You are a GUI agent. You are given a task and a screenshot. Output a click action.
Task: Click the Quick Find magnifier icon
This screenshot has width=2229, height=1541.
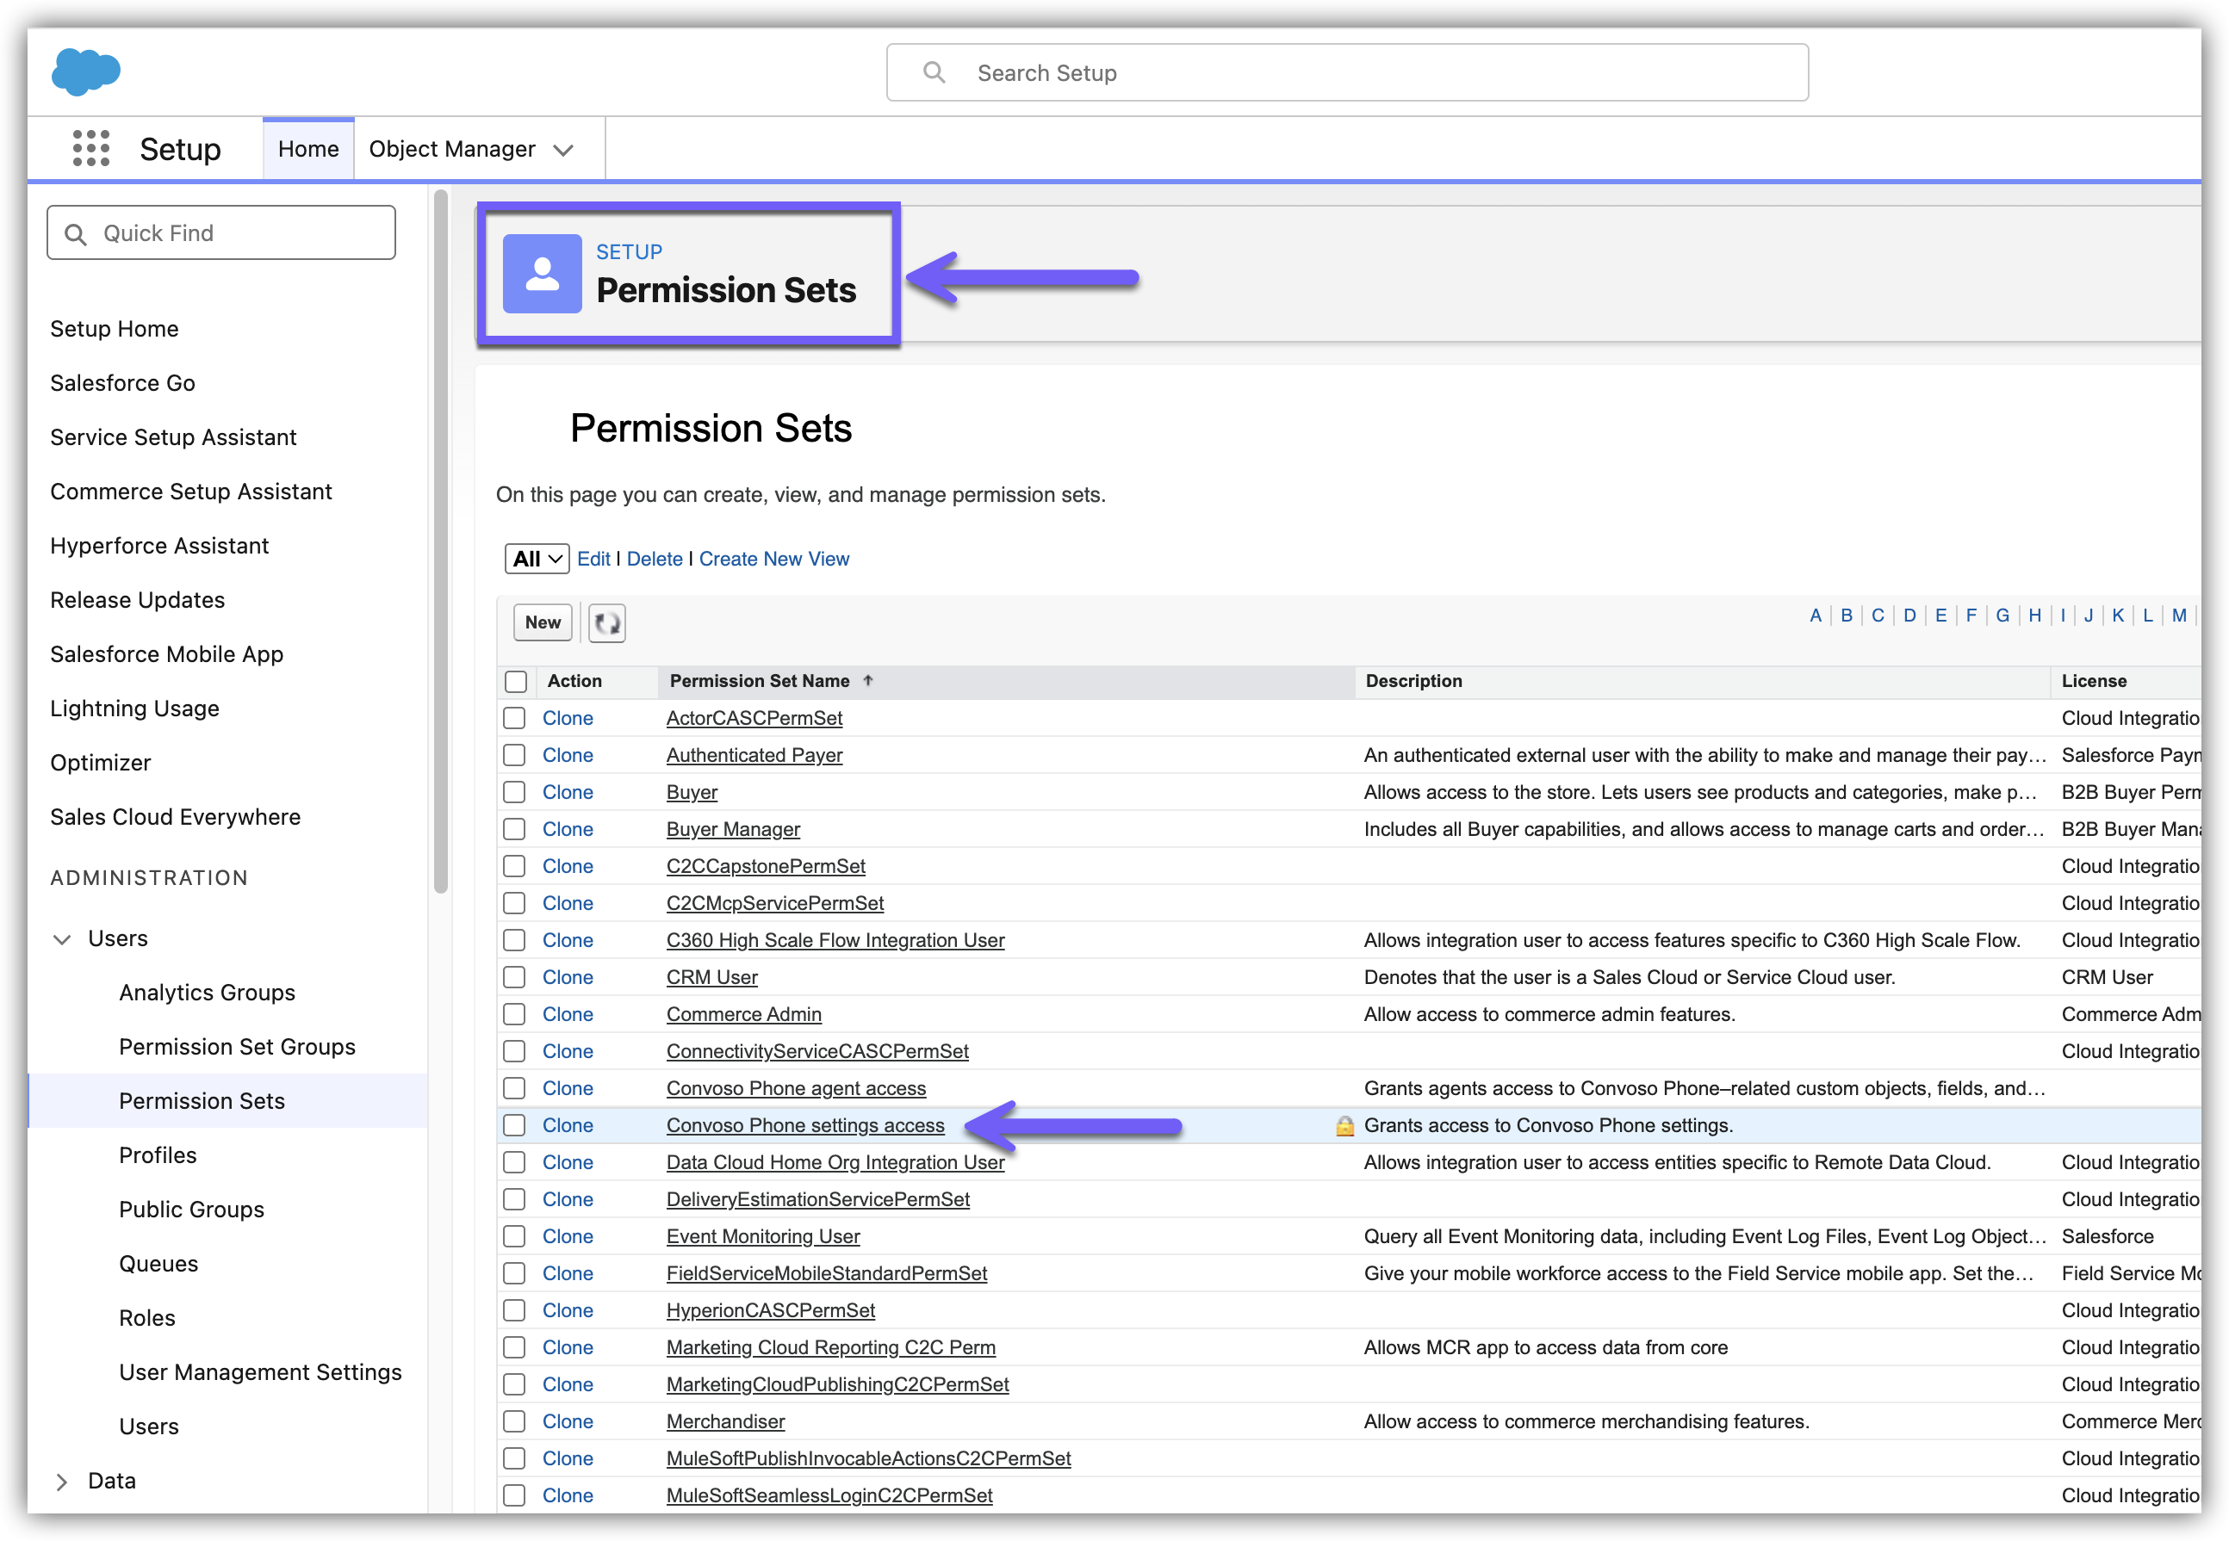(75, 233)
